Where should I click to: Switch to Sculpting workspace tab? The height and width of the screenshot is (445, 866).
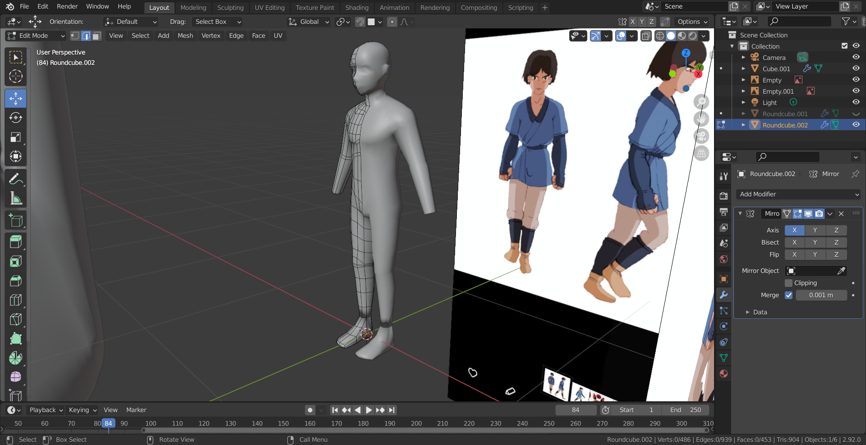[x=230, y=8]
